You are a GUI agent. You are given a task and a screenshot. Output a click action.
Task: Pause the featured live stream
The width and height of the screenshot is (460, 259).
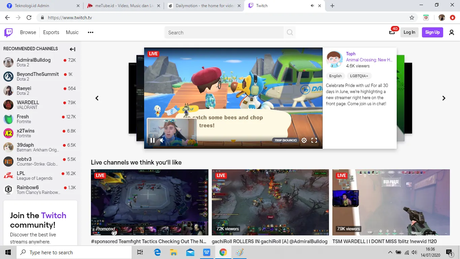tap(152, 140)
